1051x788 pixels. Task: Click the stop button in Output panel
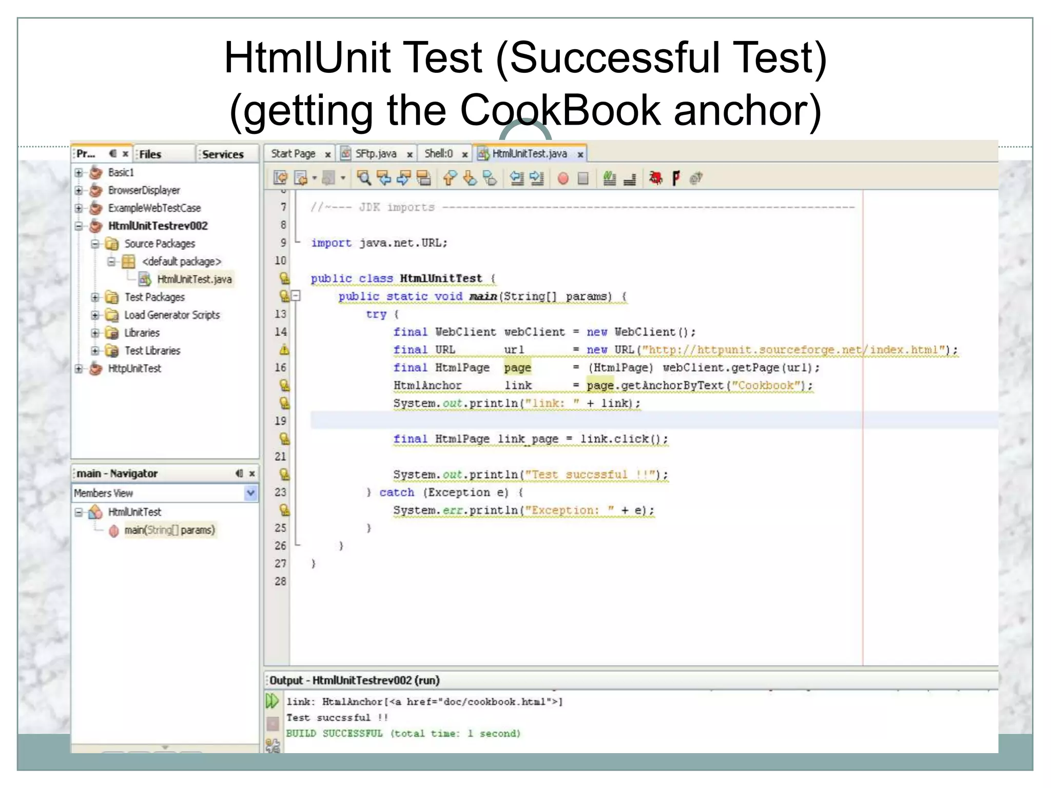click(273, 723)
